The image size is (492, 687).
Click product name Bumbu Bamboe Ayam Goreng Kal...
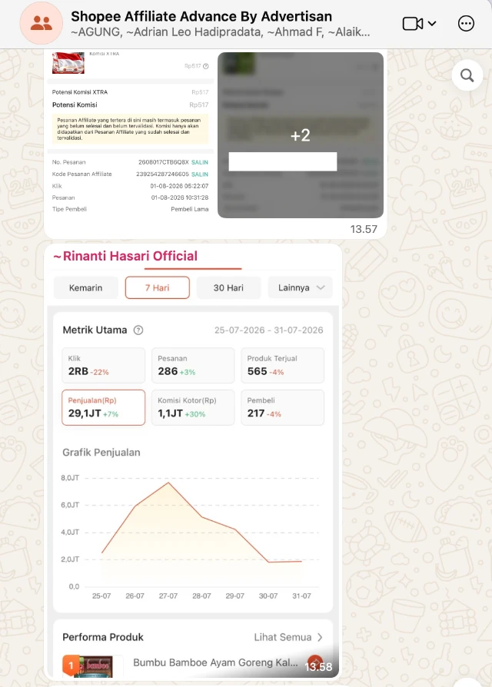[215, 662]
